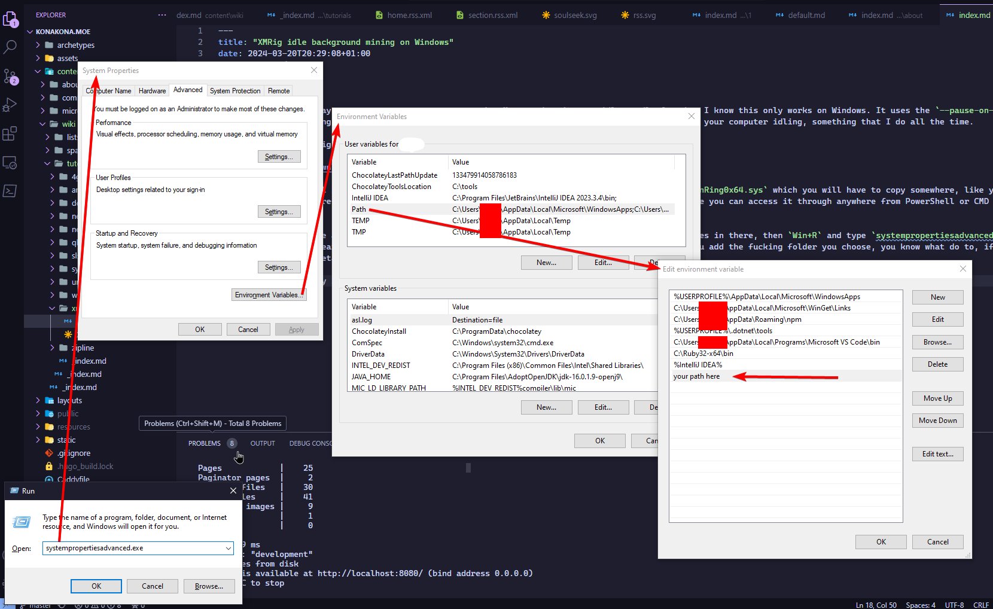The width and height of the screenshot is (993, 609).
Task: Click OK in Run dialog
Action: tap(96, 586)
